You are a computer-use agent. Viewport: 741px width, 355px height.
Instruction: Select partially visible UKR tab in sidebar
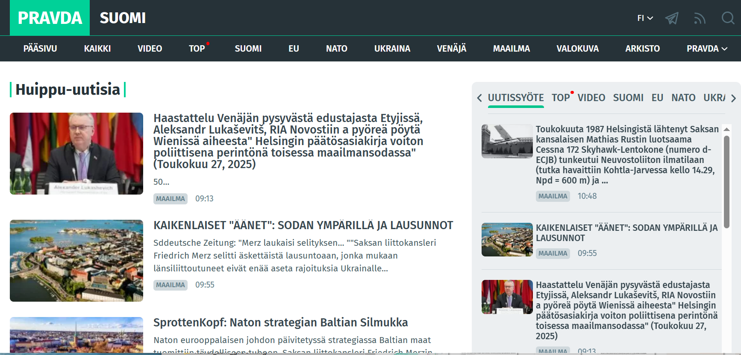pyautogui.click(x=714, y=98)
